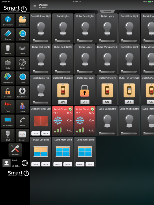
Task: Adjust the Dubai Outdoor Light dimmer slider
Action: point(41,41)
